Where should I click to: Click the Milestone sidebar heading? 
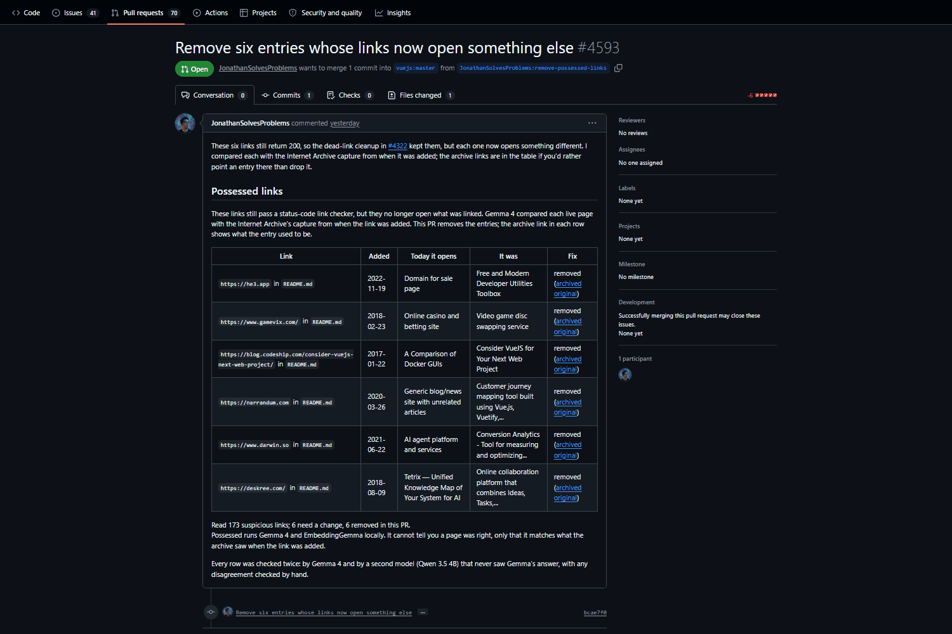[x=632, y=264]
